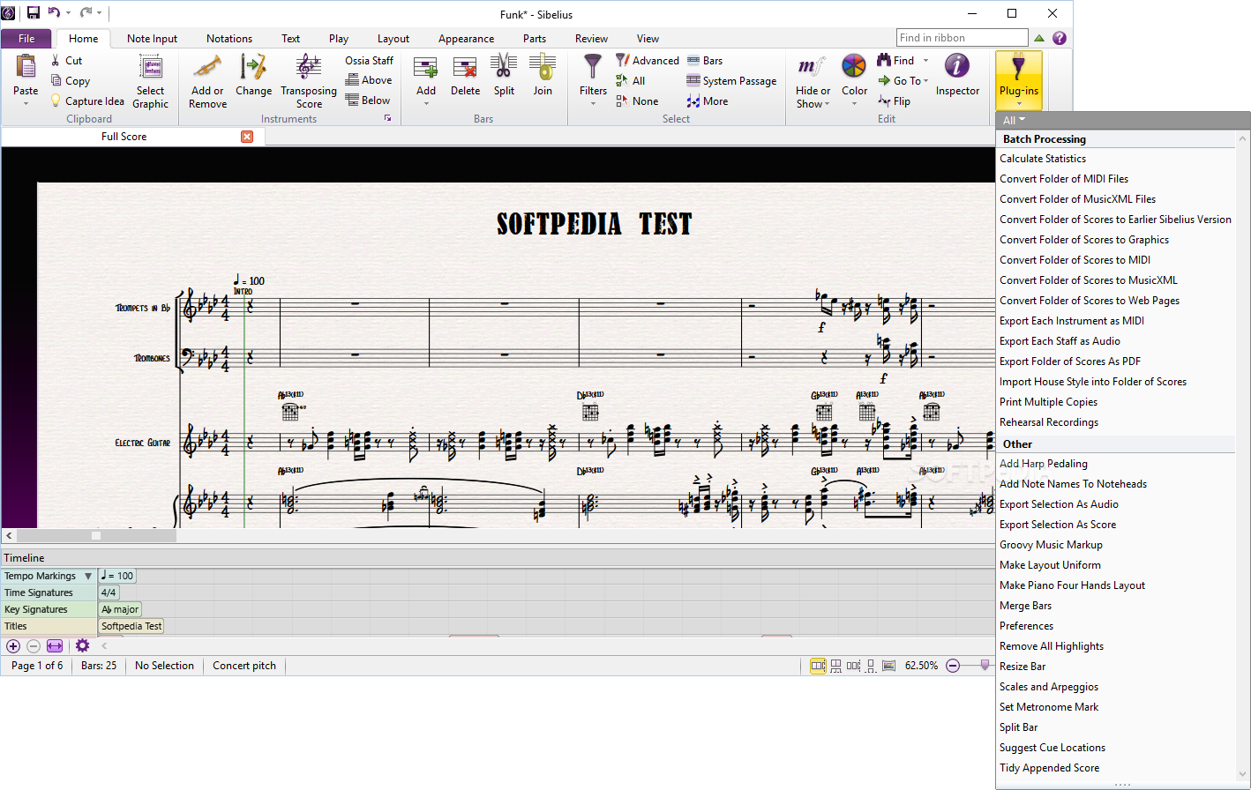The height and width of the screenshot is (790, 1251).
Task: Click the Save floppy disk icon
Action: tap(34, 12)
